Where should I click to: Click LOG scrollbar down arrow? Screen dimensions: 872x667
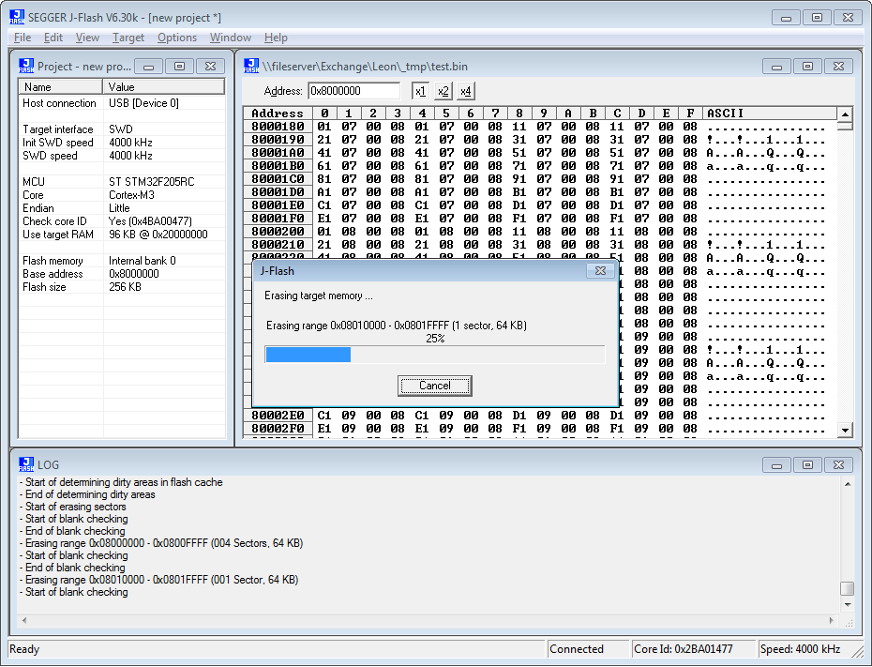point(848,605)
